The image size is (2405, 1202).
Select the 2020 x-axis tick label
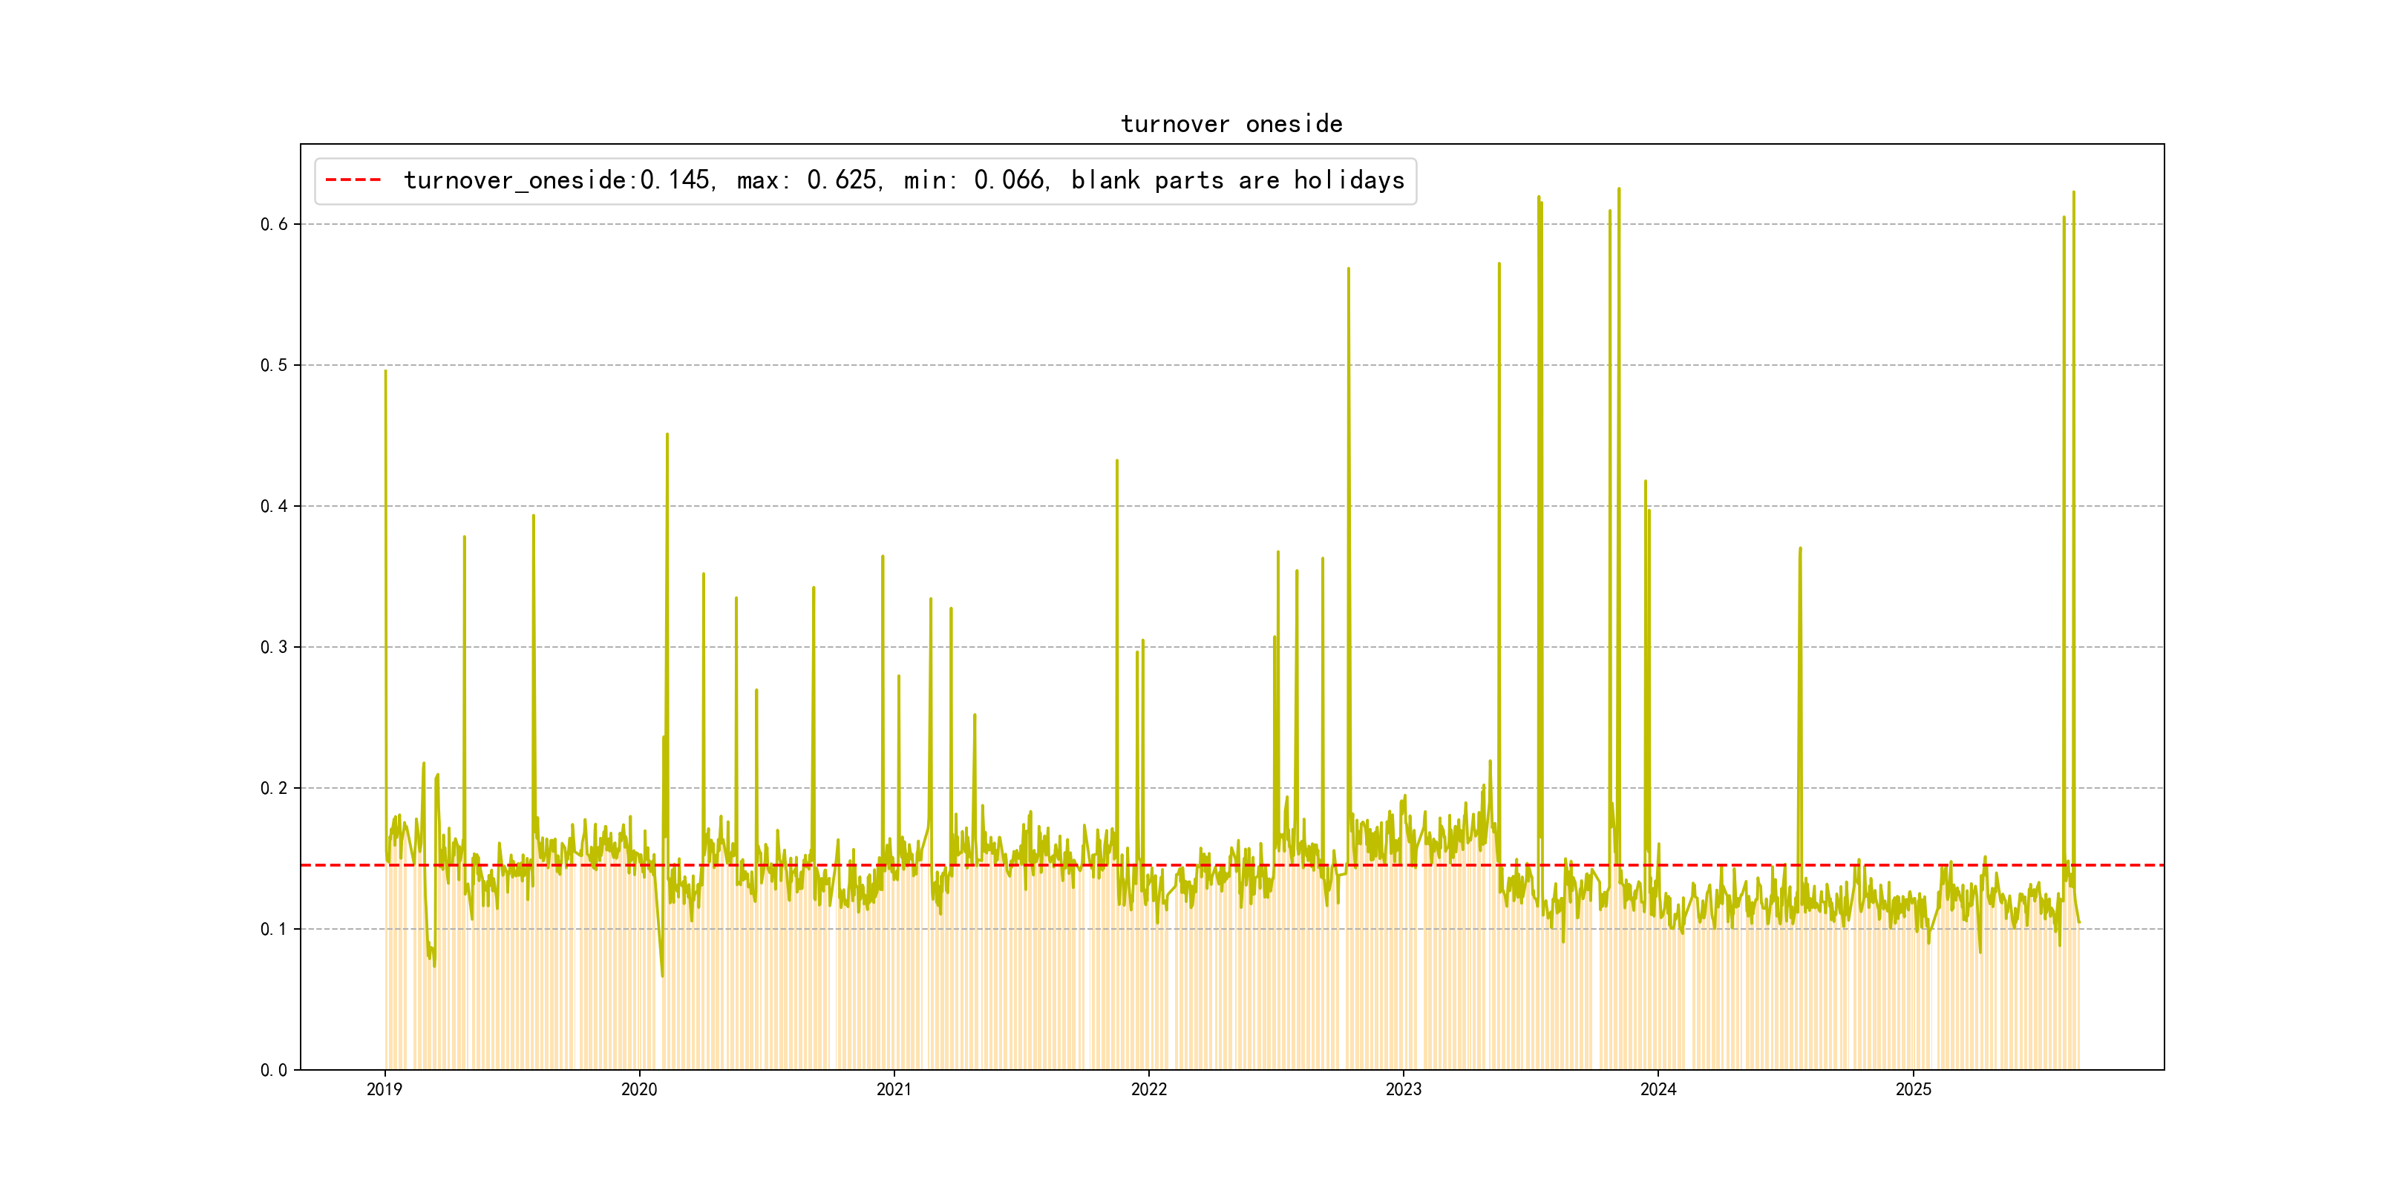click(x=638, y=1089)
